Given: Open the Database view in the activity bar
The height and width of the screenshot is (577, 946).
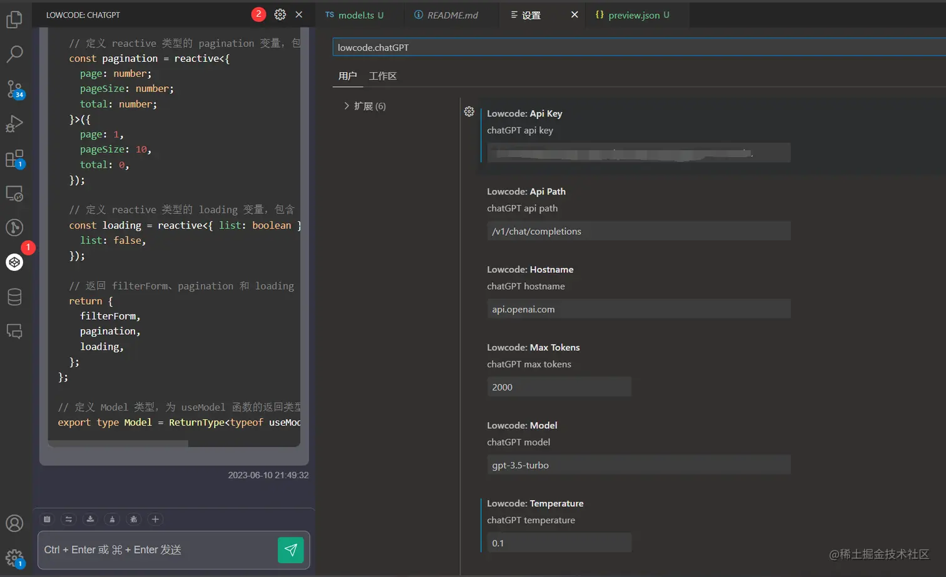Looking at the screenshot, I should pyautogui.click(x=14, y=297).
